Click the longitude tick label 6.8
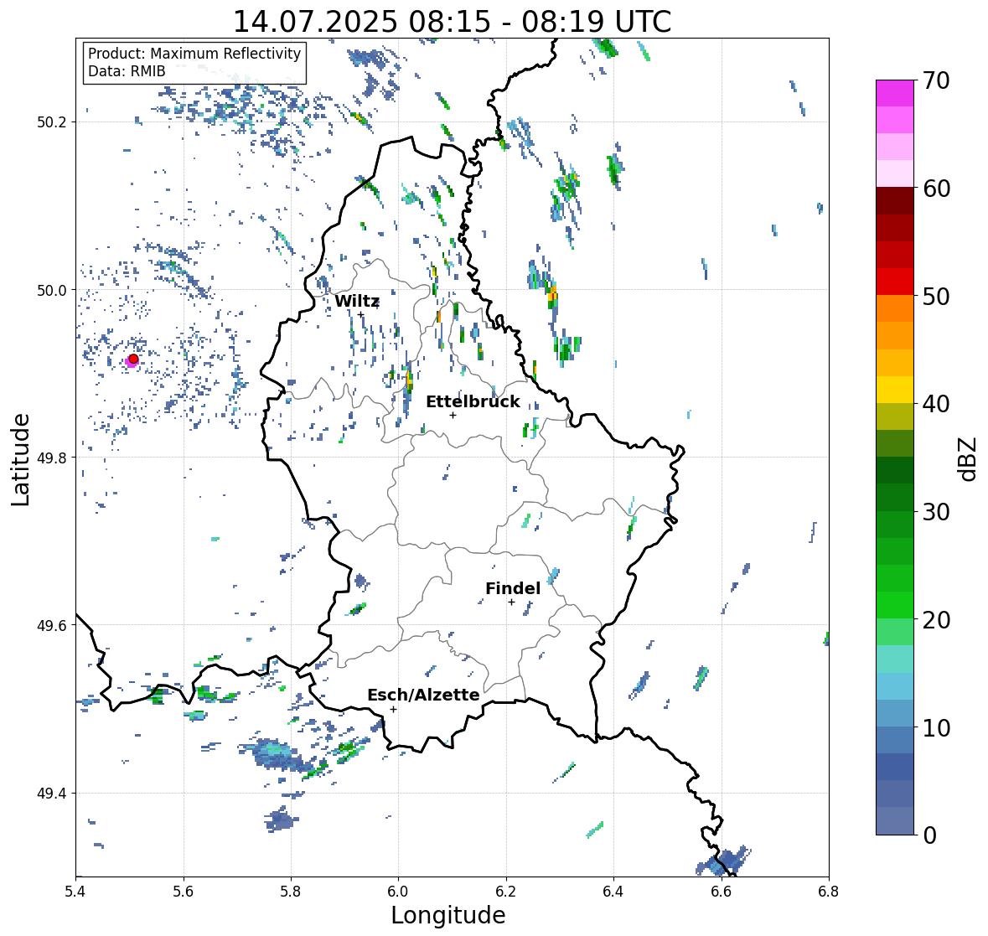Image resolution: width=988 pixels, height=936 pixels. click(828, 892)
